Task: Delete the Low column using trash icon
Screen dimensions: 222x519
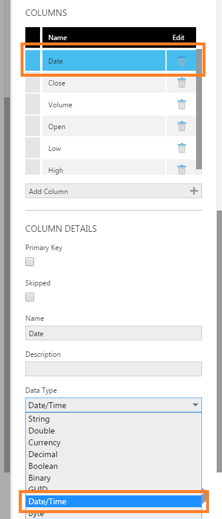Action: 182,148
